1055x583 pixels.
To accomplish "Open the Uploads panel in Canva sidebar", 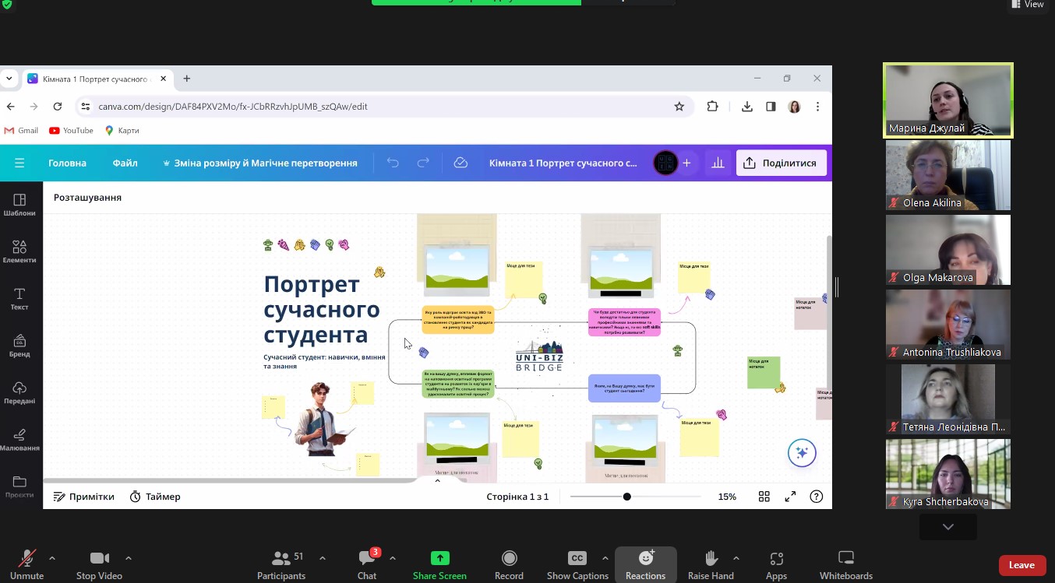I will pyautogui.click(x=19, y=392).
